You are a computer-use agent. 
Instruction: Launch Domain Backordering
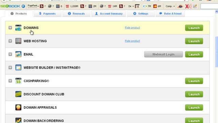[194, 121]
